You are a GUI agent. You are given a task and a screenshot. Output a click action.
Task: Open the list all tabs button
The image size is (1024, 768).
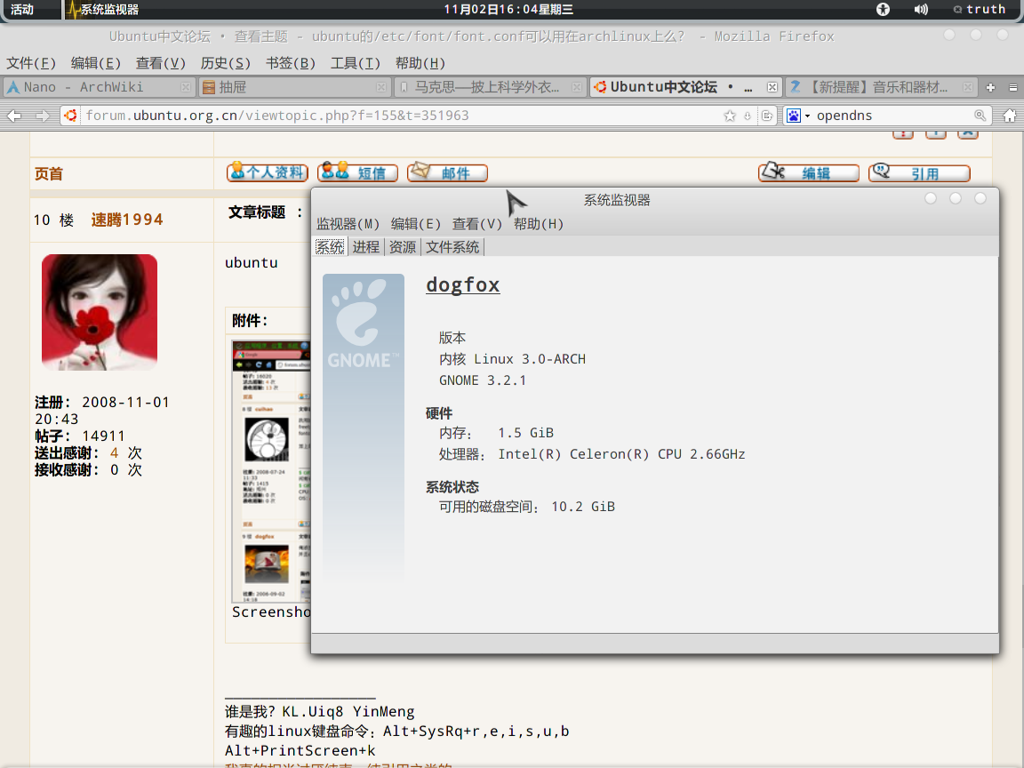[1013, 87]
